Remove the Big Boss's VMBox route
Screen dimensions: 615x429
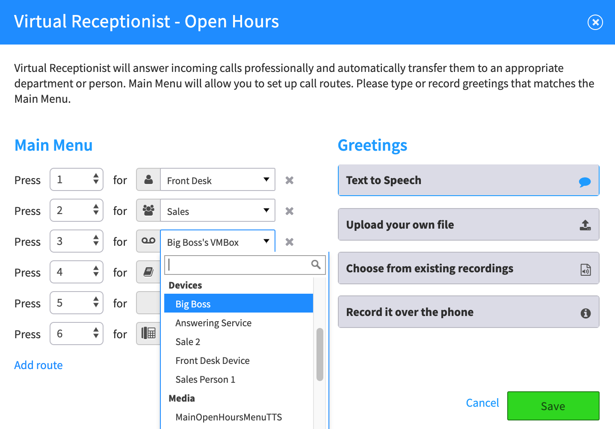[290, 242]
